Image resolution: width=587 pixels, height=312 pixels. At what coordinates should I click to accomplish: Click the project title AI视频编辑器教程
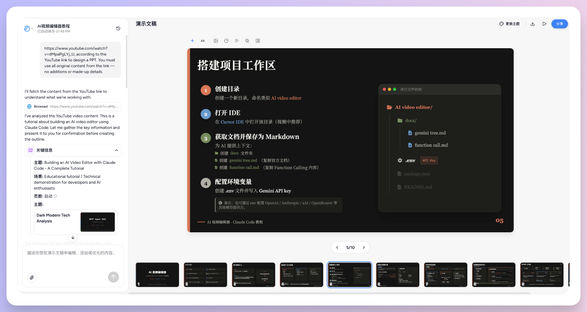(x=54, y=26)
